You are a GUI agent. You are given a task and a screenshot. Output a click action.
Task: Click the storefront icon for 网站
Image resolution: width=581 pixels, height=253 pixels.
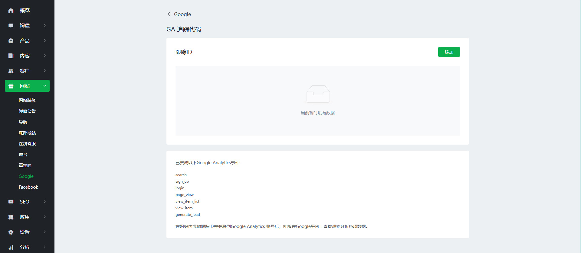pos(11,86)
